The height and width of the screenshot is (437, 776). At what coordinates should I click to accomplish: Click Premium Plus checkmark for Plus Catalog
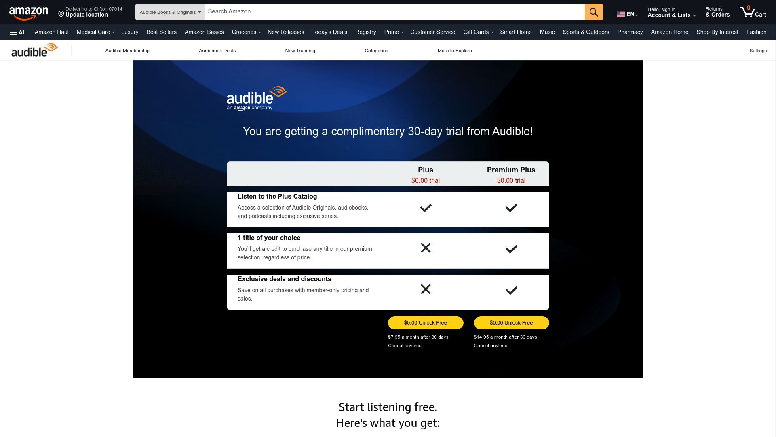coord(511,208)
